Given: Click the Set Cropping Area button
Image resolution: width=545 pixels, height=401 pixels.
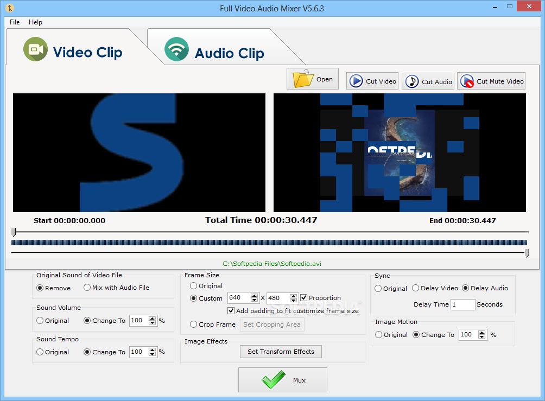Looking at the screenshot, I should point(272,324).
